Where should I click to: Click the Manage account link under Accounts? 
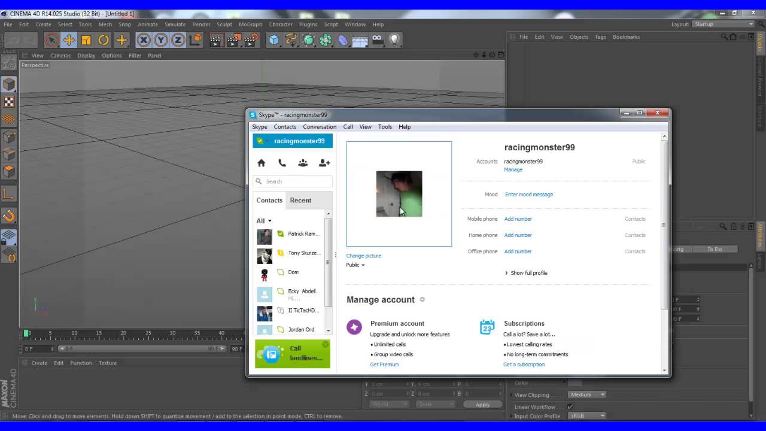pyautogui.click(x=513, y=169)
